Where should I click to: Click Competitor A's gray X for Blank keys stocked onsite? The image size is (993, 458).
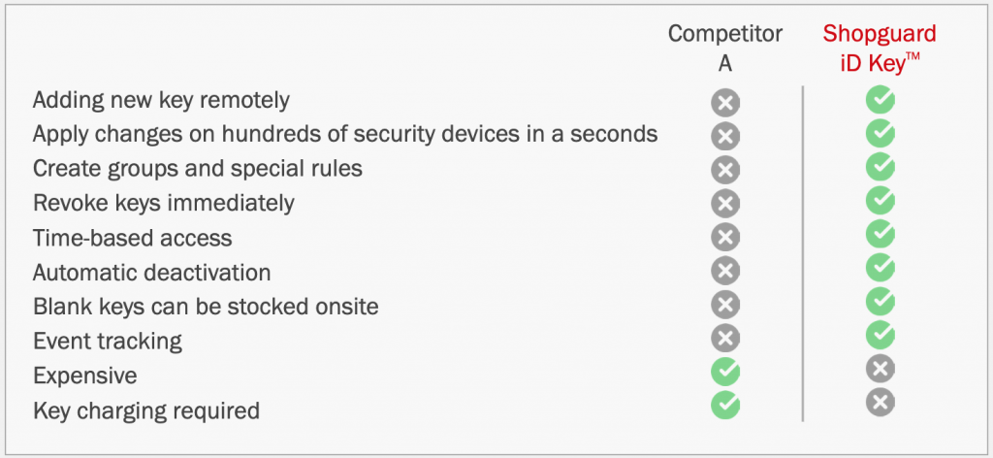click(x=725, y=305)
